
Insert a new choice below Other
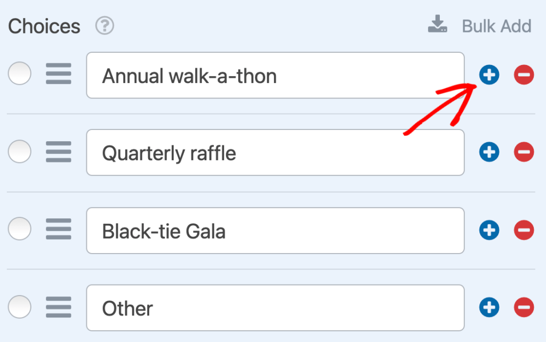[x=489, y=307]
